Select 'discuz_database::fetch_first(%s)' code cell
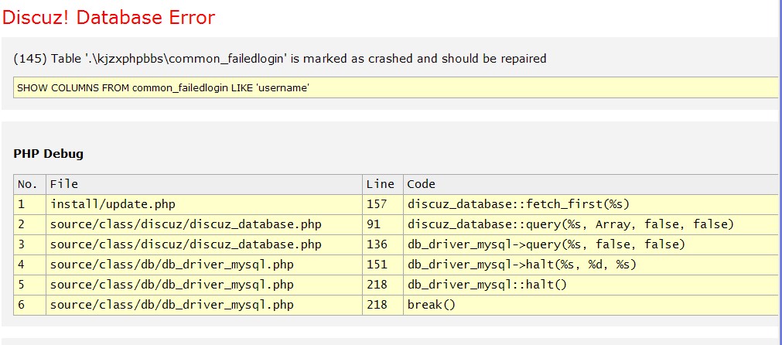 tap(591, 204)
